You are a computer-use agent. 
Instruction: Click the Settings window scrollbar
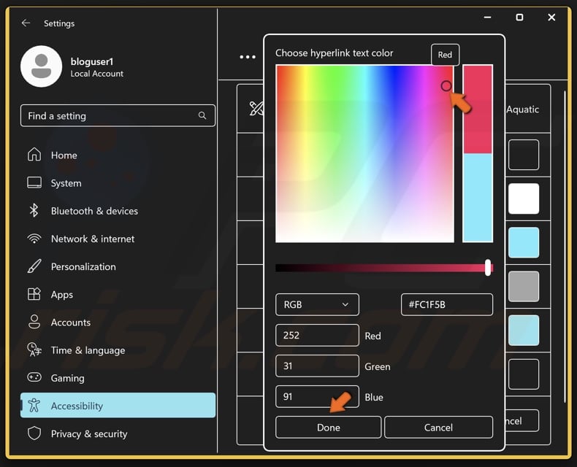565,247
